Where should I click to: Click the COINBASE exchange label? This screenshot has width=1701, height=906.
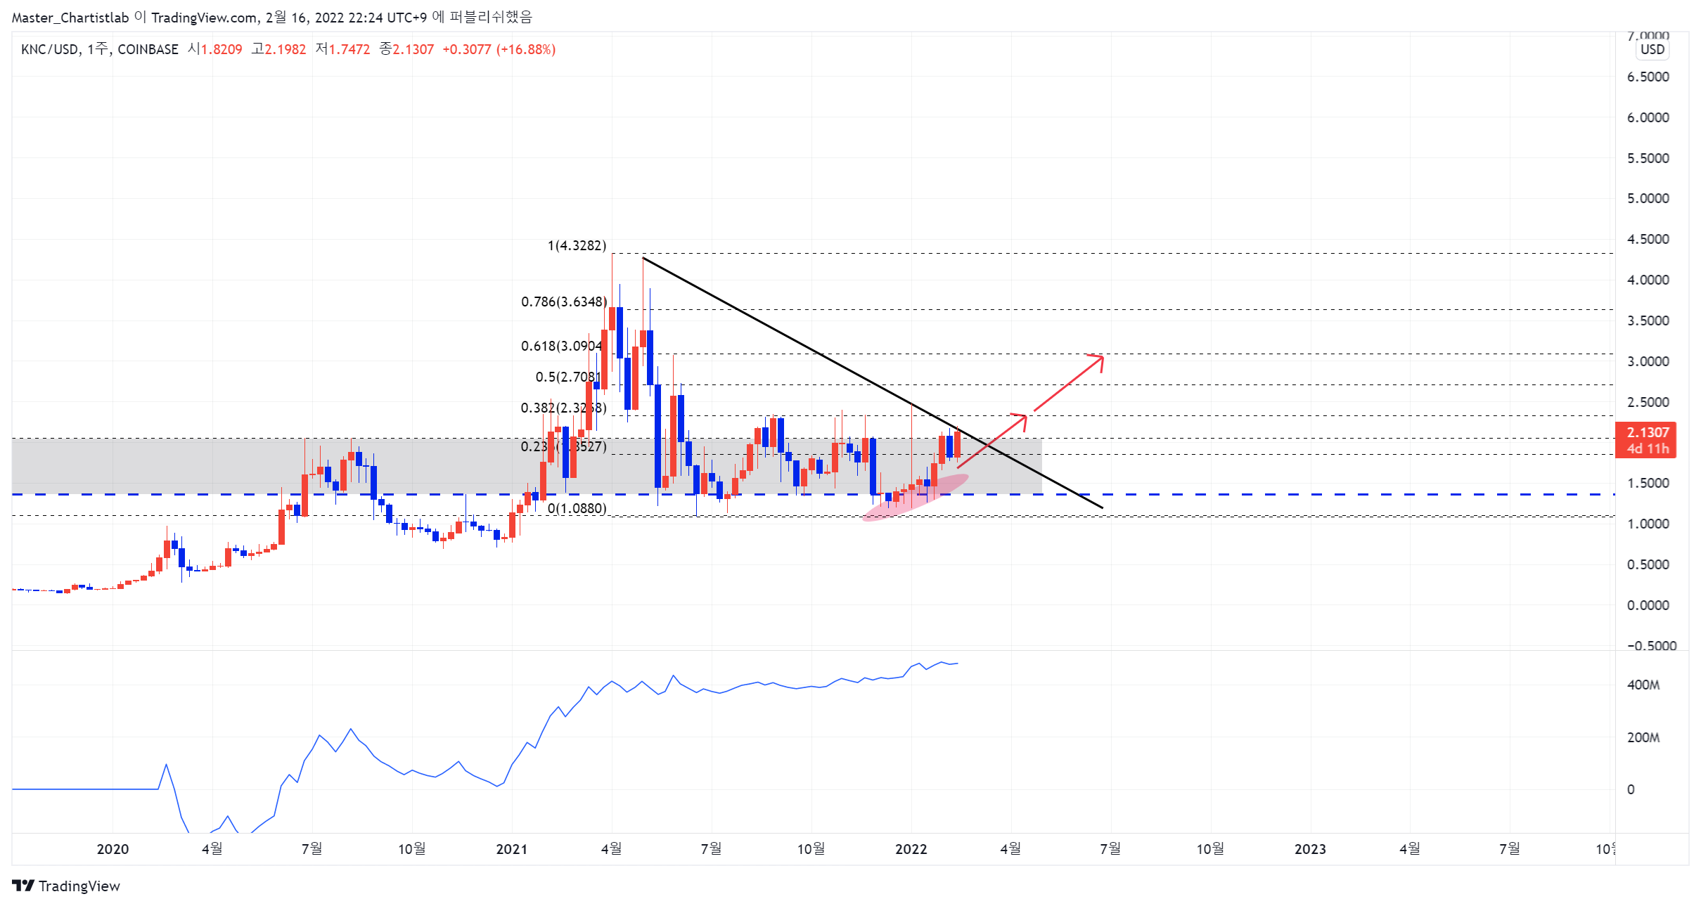tap(148, 49)
